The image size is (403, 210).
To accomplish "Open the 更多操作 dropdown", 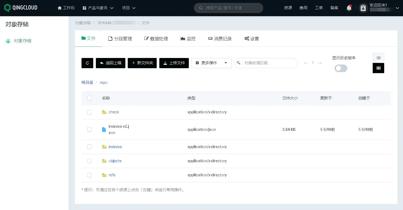I will (x=211, y=63).
